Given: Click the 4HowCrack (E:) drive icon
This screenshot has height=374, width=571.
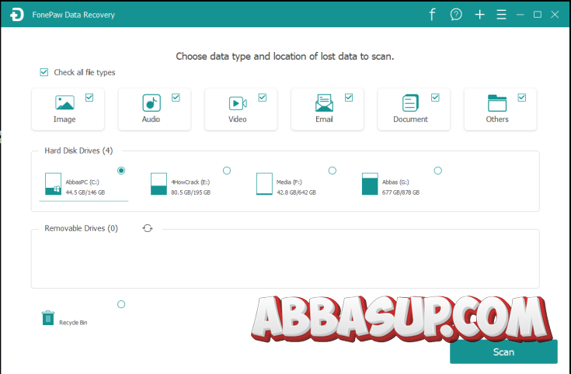Looking at the screenshot, I should (x=158, y=184).
